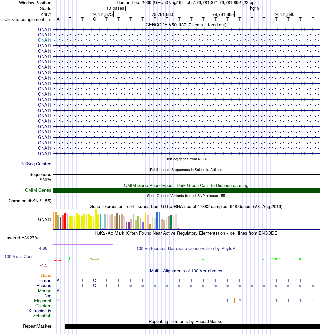The width and height of the screenshot is (320, 334).
Task: Click the 'X_tropicalis' alignment row label
Action: pos(40,311)
